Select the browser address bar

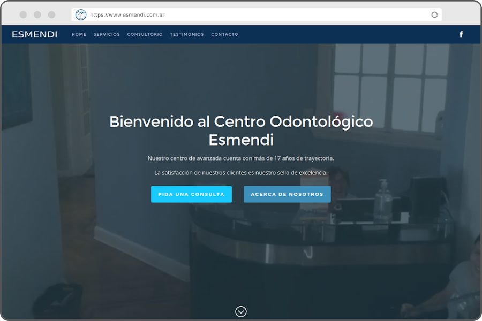pos(214,14)
